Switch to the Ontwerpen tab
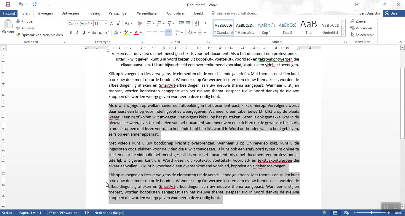This screenshot has width=405, height=216. [70, 13]
